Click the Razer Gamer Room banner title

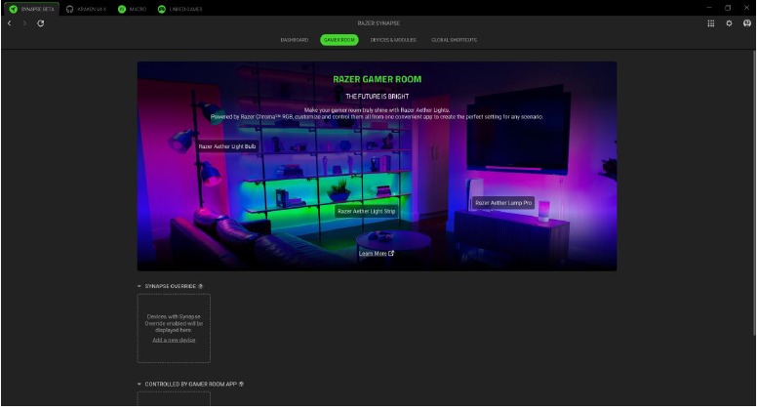[378, 79]
